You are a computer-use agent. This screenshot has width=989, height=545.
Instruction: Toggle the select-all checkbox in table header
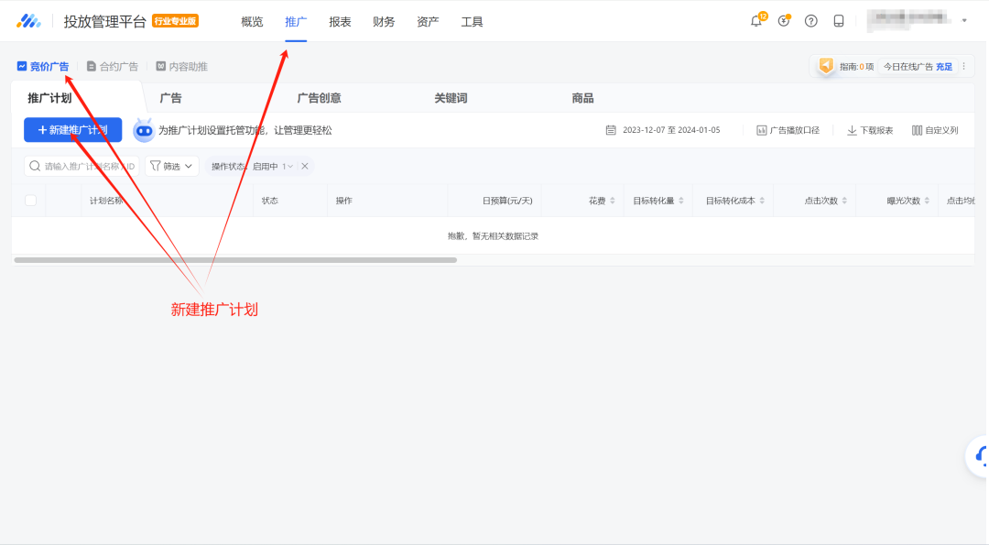30,201
